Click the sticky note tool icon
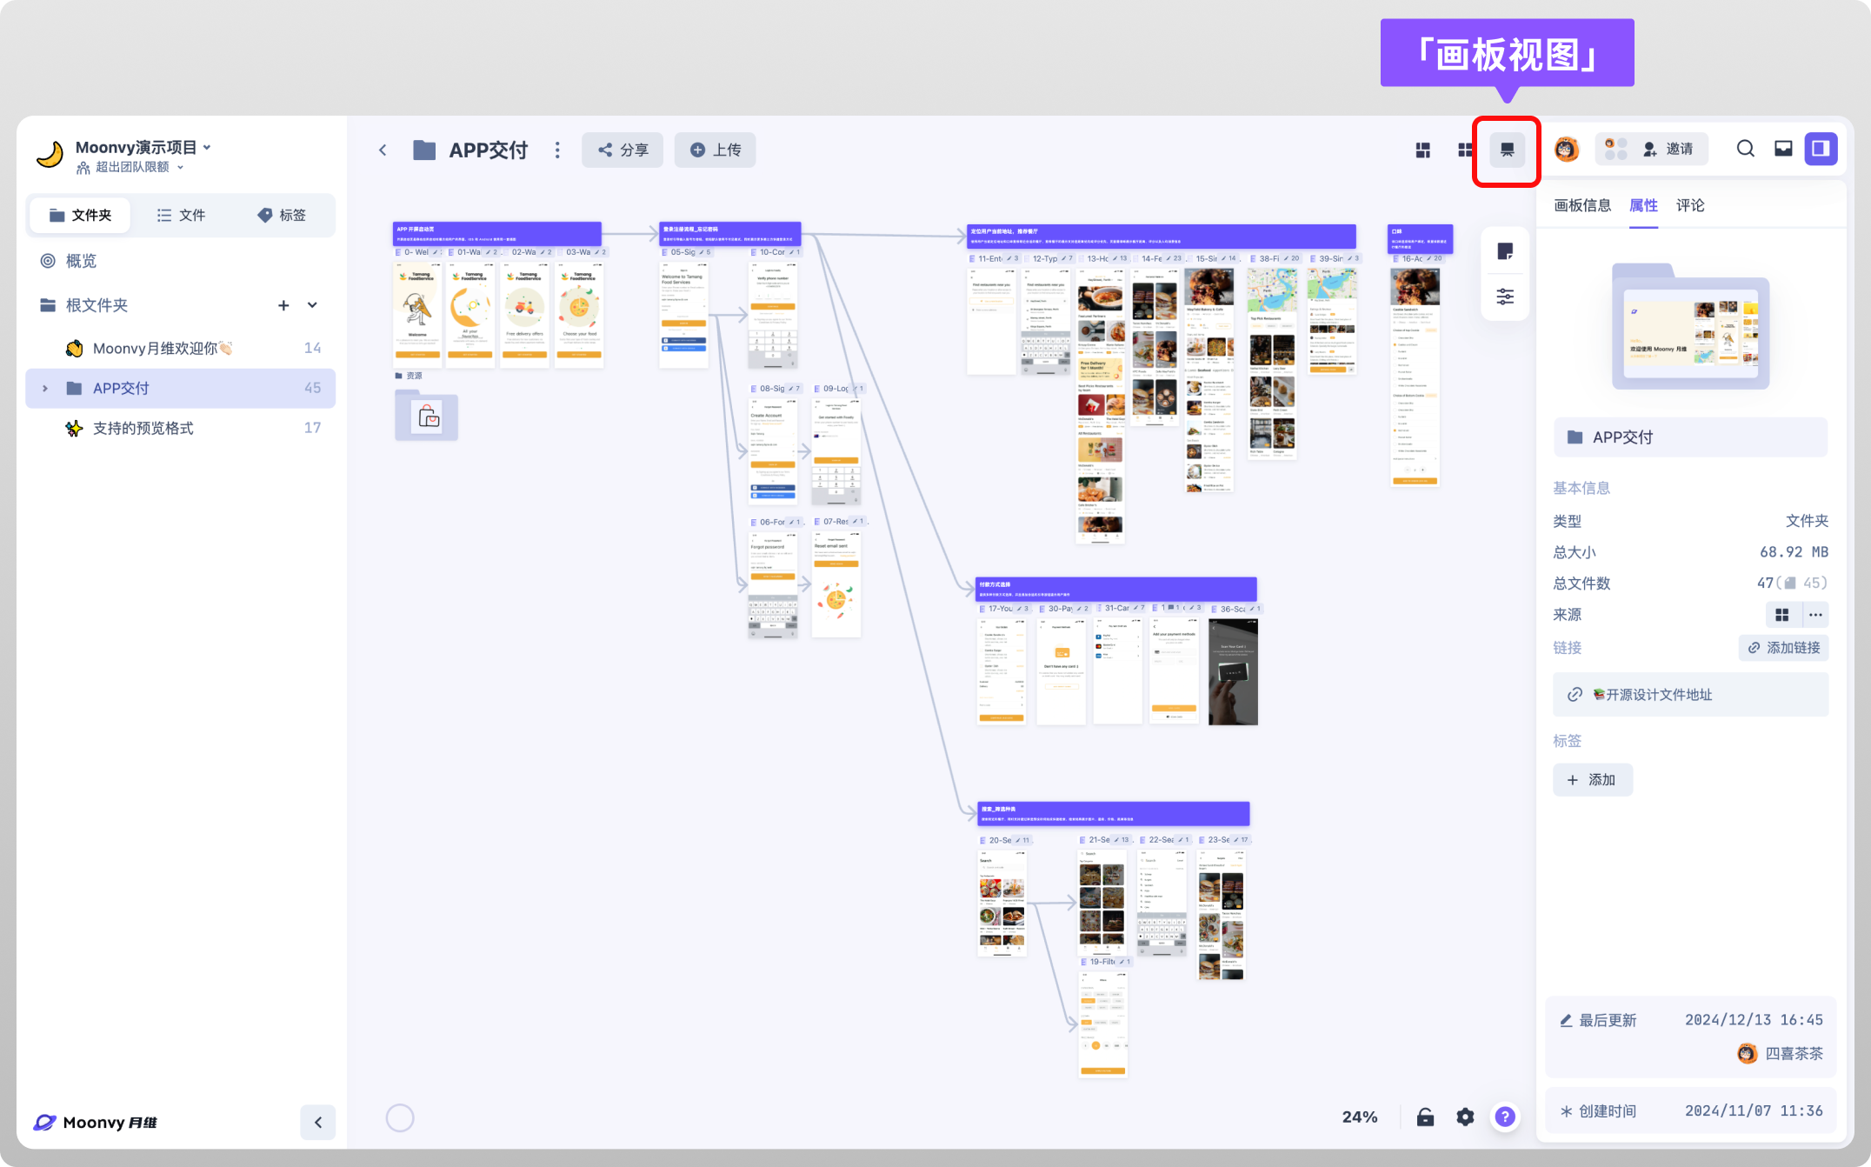 1505,252
